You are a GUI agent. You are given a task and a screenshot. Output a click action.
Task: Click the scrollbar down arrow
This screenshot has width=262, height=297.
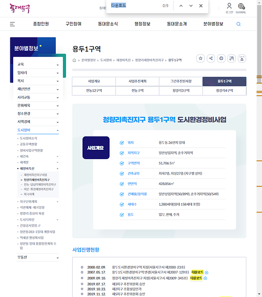[259, 294]
